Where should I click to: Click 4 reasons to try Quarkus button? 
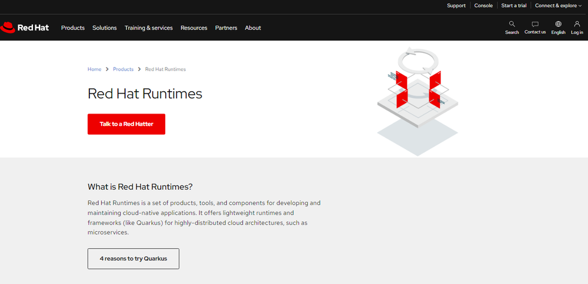click(x=133, y=259)
